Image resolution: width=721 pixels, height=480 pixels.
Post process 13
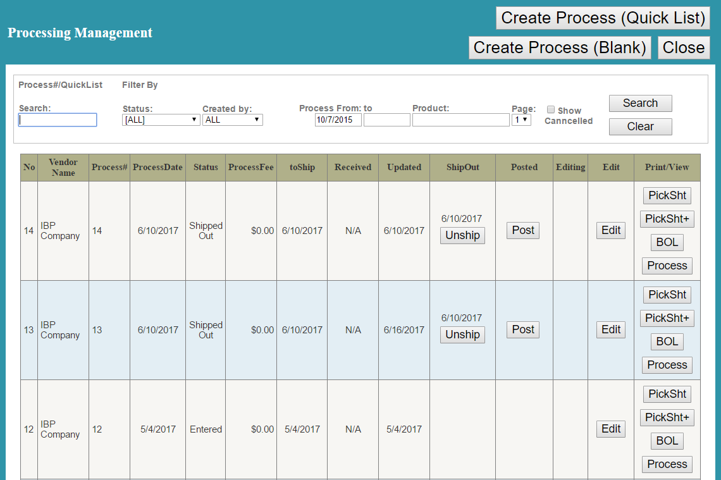[x=523, y=329]
